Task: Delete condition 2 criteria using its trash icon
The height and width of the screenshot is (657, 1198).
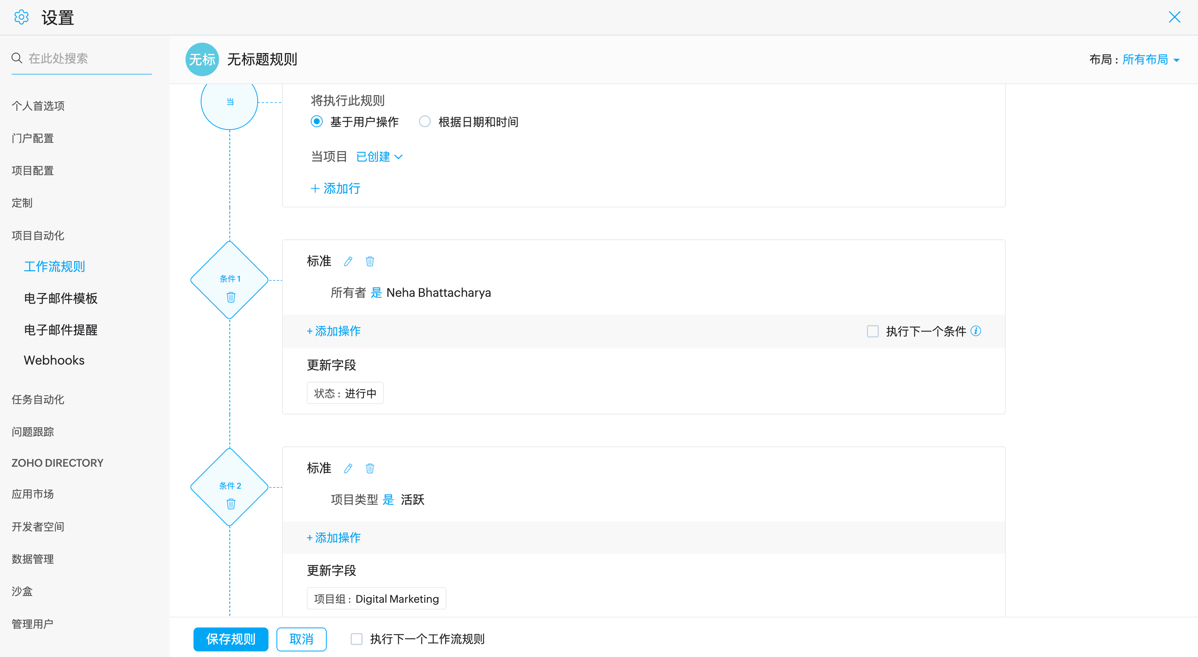Action: (370, 468)
